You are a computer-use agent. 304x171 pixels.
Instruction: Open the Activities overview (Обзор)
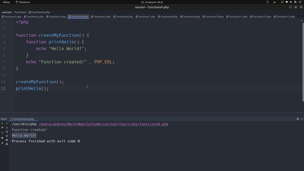pos(6,2)
